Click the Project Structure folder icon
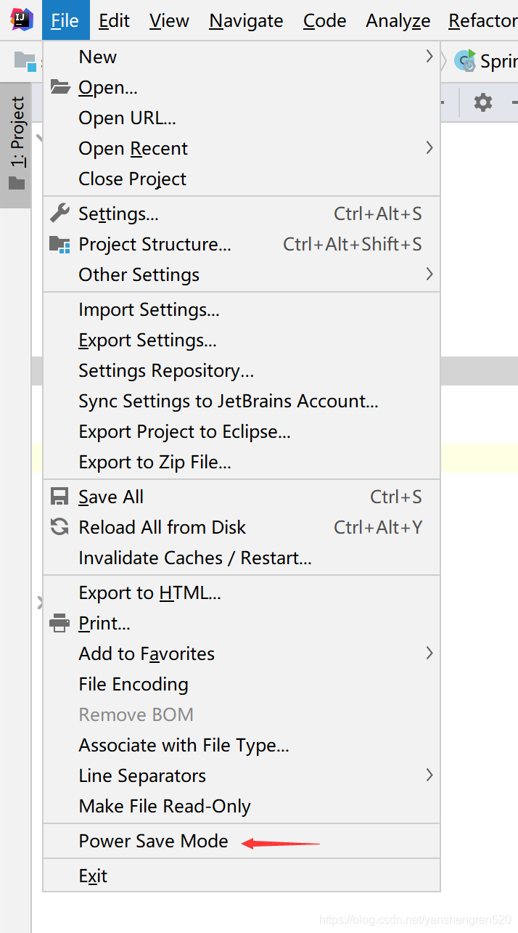518x933 pixels. 59,244
